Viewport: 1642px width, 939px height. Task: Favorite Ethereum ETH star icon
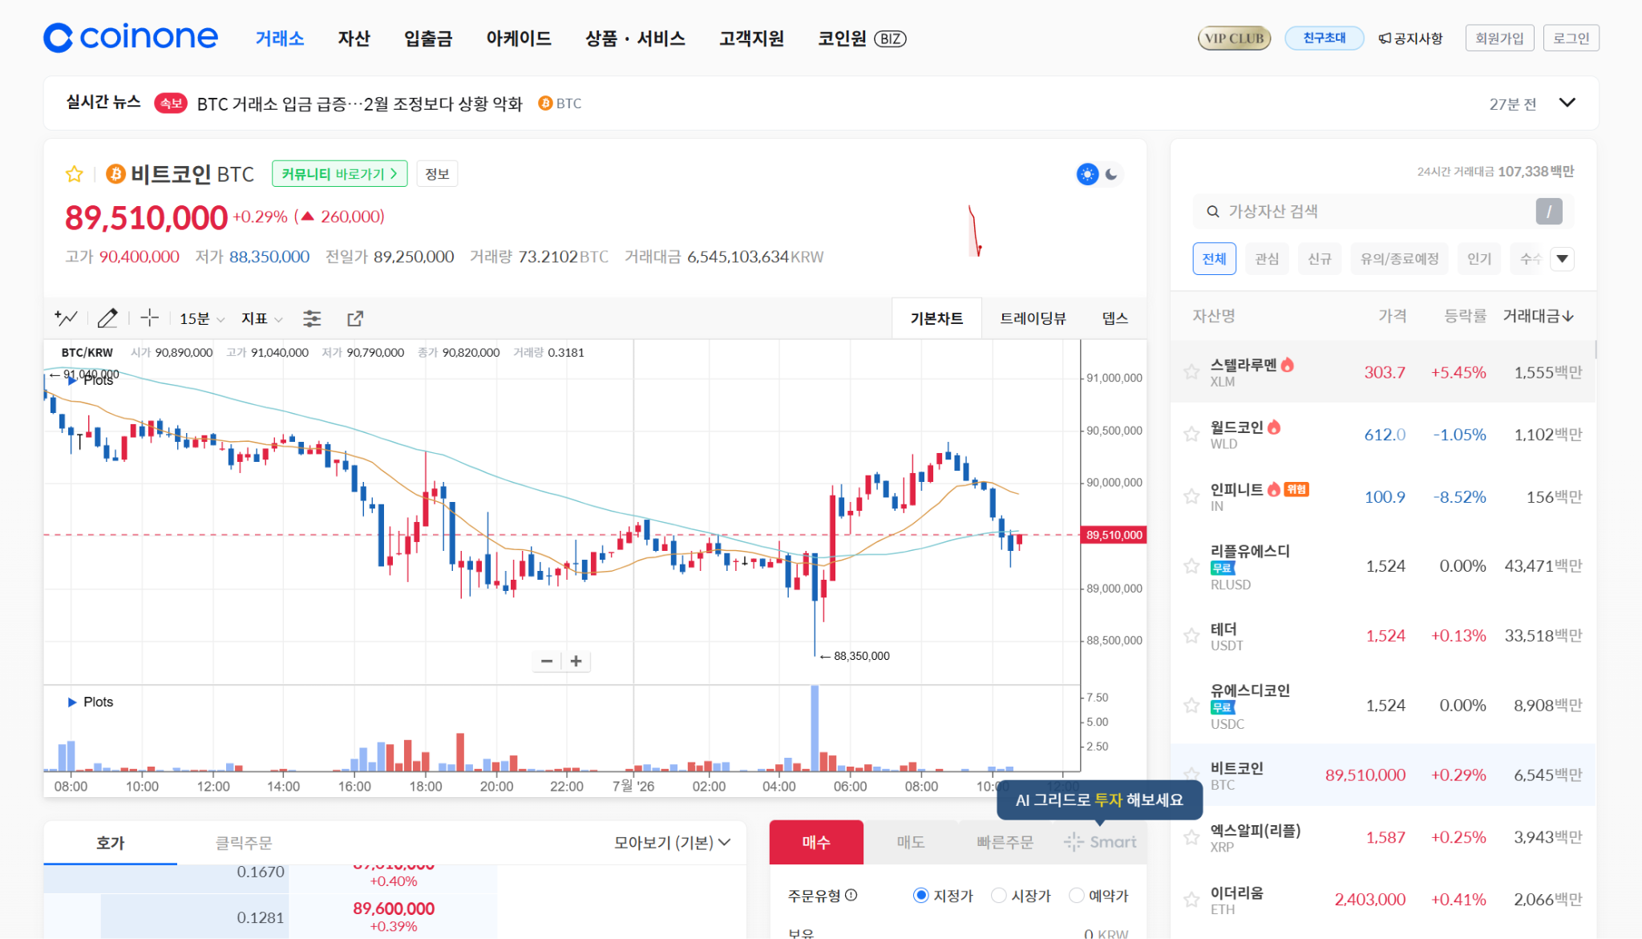[x=1191, y=900]
